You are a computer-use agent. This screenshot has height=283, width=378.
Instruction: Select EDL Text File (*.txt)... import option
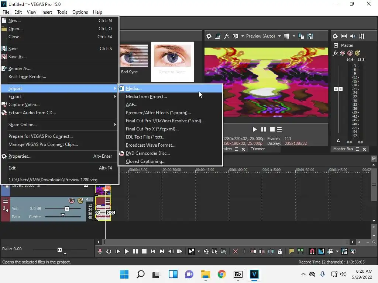coord(170,137)
